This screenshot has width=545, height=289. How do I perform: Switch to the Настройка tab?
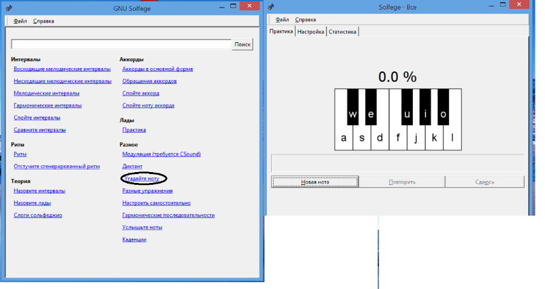point(311,31)
